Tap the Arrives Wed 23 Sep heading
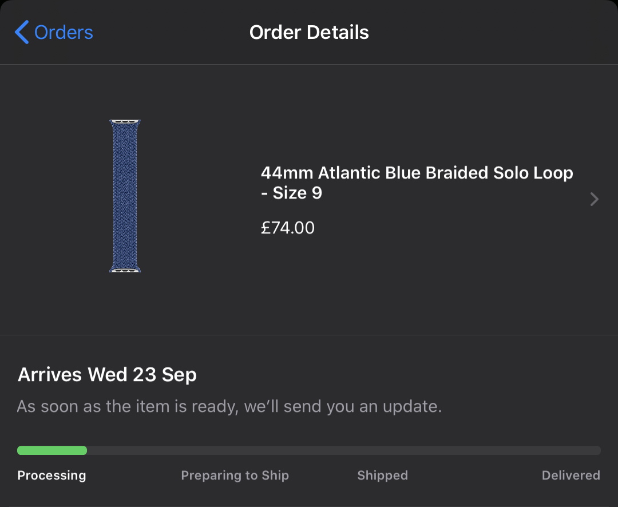This screenshot has width=618, height=507. 107,375
